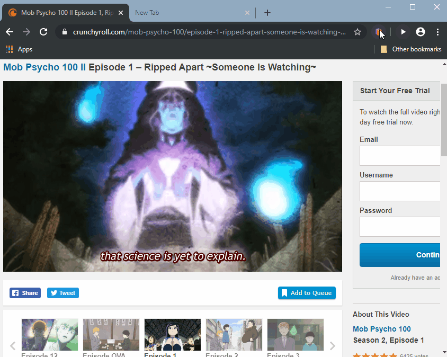This screenshot has height=357, width=447.
Task: Maximize the Chrome window
Action: pos(412,7)
